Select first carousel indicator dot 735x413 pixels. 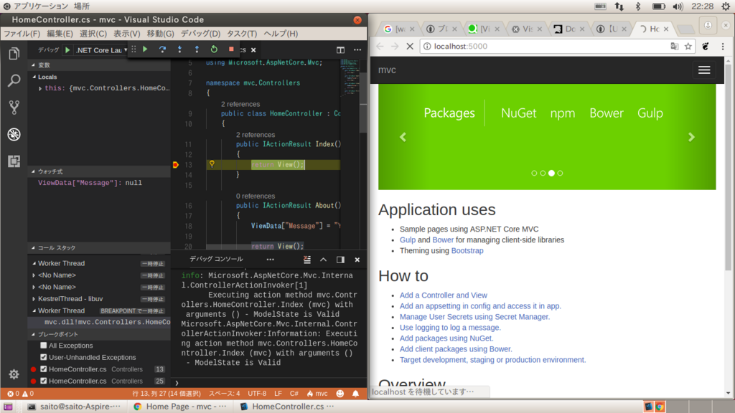[534, 174]
